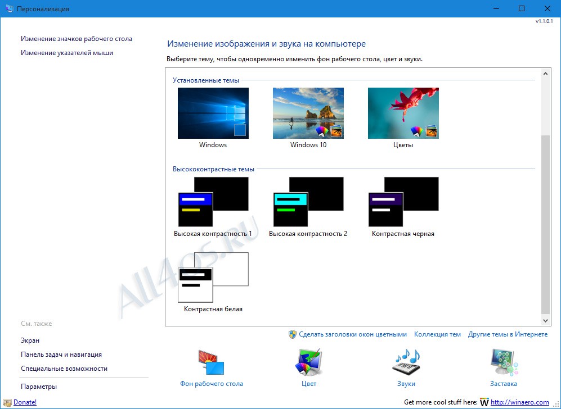
Task: Open the Screensaver (Заставка) monitor icon
Action: point(504,363)
